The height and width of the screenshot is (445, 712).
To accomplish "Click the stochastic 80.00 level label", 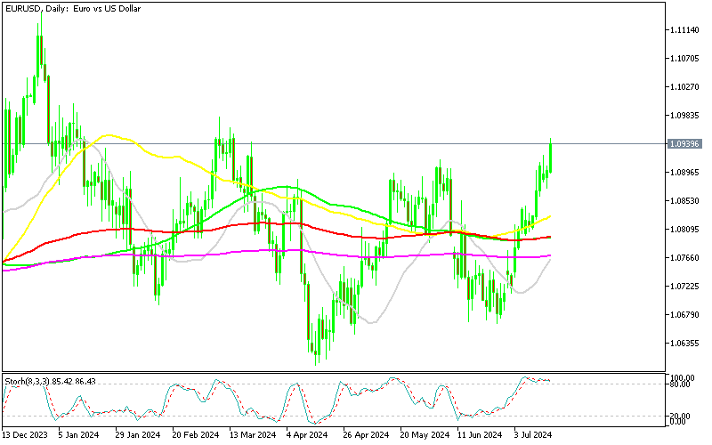I will tap(684, 384).
